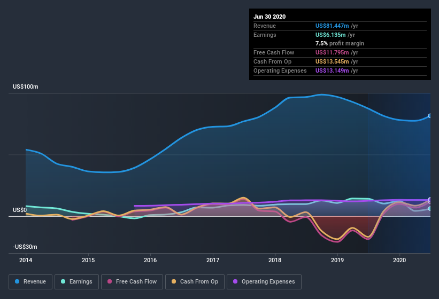Toggle the Cash From Op legend button
Viewport: 439px width, 299px height.
click(x=195, y=282)
